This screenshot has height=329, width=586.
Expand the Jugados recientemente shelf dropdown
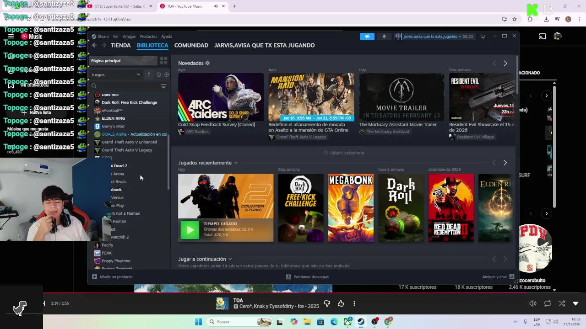coord(236,163)
